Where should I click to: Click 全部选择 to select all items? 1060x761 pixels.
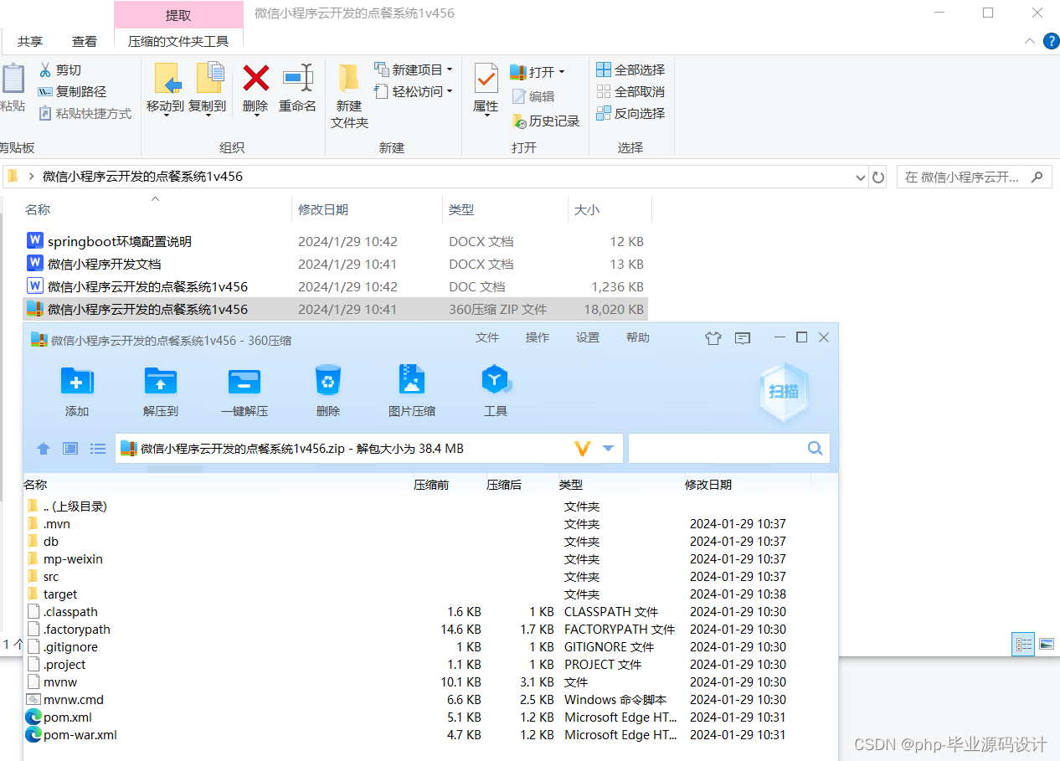click(x=630, y=69)
